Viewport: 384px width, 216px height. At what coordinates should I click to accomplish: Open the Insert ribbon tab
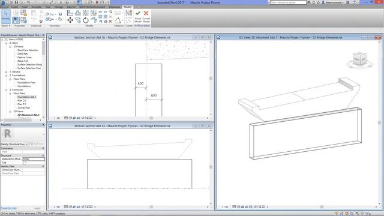tap(25, 7)
